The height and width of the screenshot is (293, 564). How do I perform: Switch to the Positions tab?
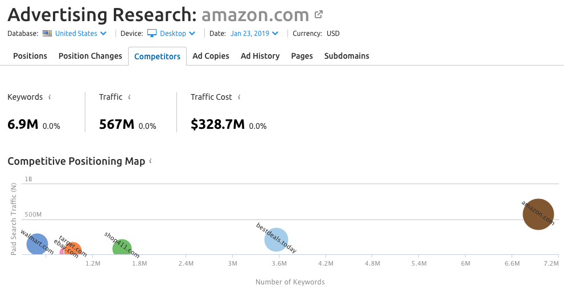coord(30,56)
